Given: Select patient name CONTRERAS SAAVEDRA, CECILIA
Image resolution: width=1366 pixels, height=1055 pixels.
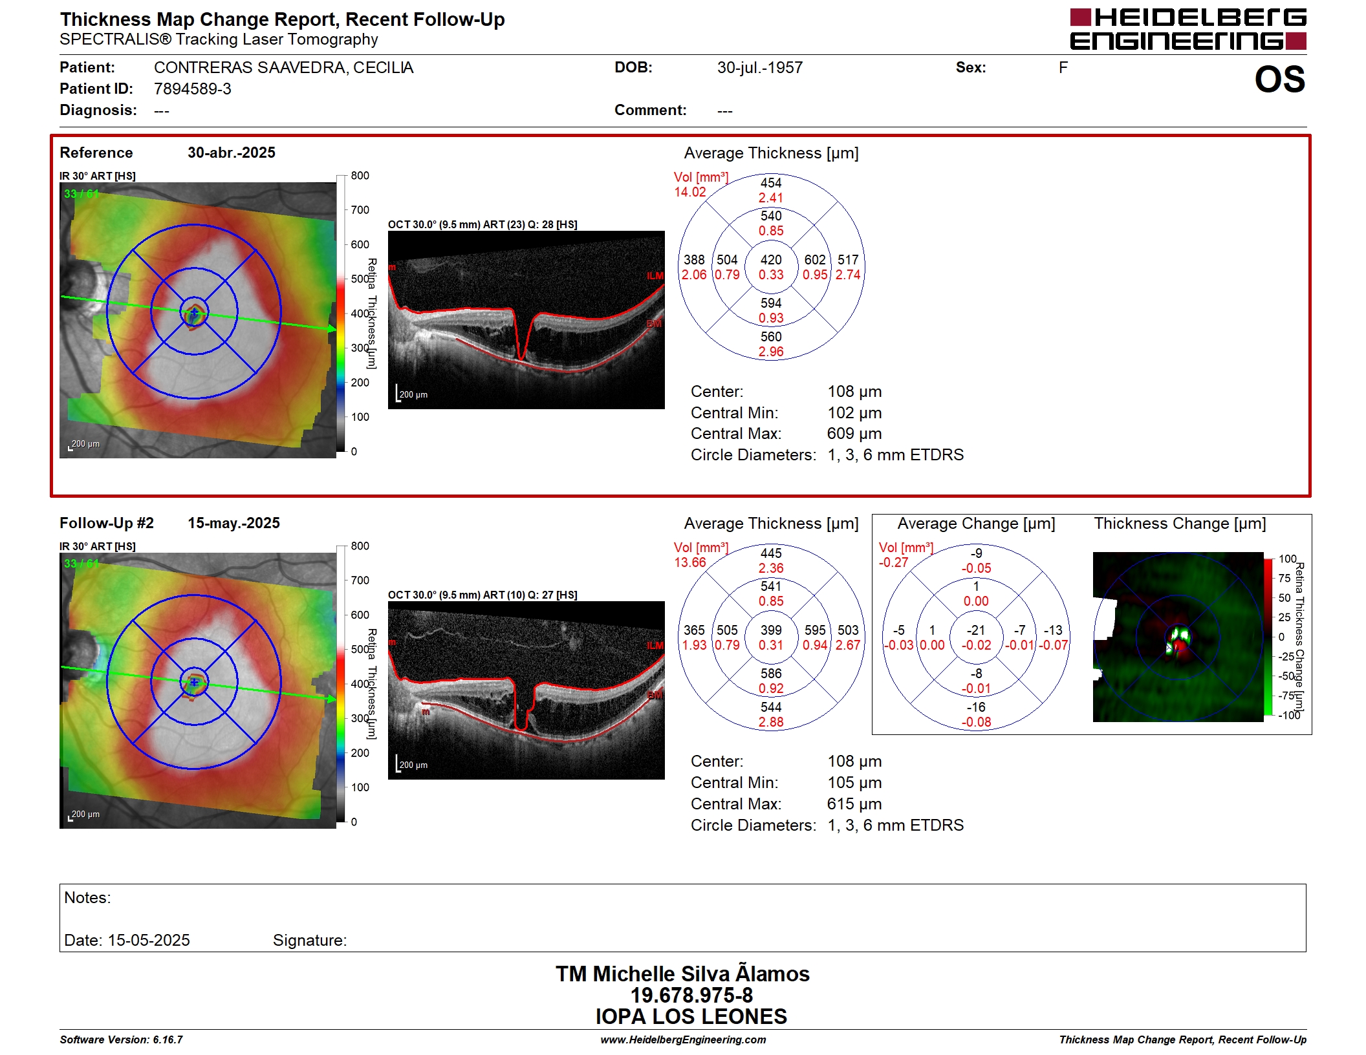Looking at the screenshot, I should coord(283,68).
